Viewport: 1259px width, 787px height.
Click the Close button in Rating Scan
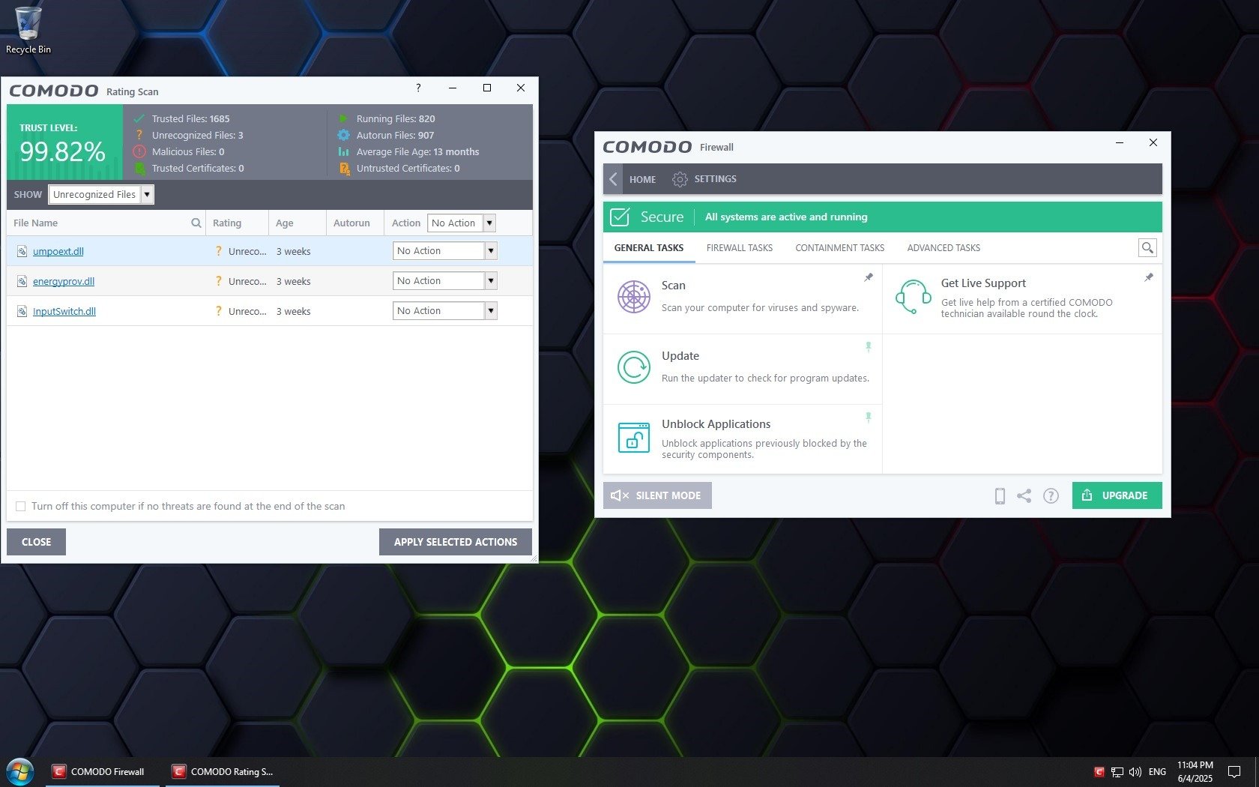pos(36,542)
